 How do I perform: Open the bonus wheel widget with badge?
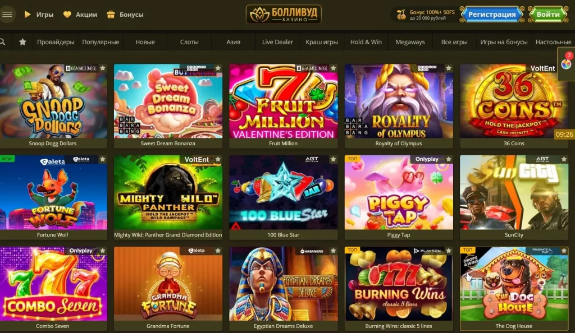click(566, 64)
